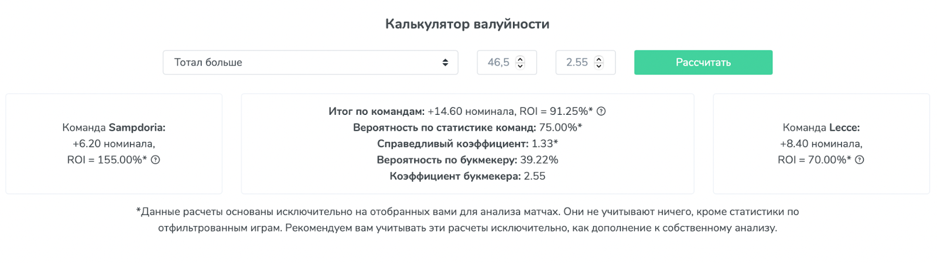This screenshot has width=937, height=263.
Task: Open help icon next to Lecce ROI
Action: point(859,160)
